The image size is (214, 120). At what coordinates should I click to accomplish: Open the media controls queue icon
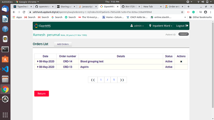[x=200, y=12]
